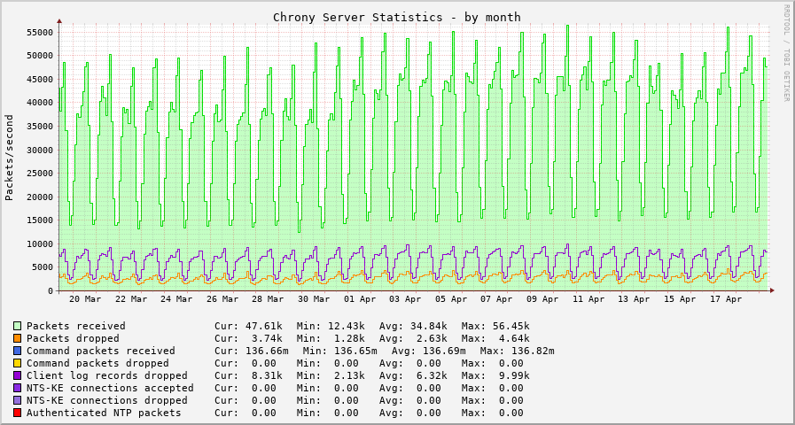Click the red Authenticated NTP packets swatch
795x425 pixels.
pyautogui.click(x=18, y=413)
